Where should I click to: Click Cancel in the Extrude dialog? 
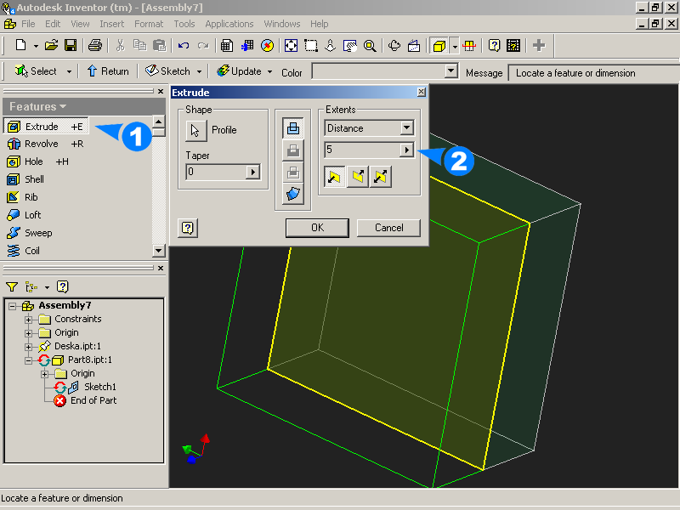tap(389, 228)
